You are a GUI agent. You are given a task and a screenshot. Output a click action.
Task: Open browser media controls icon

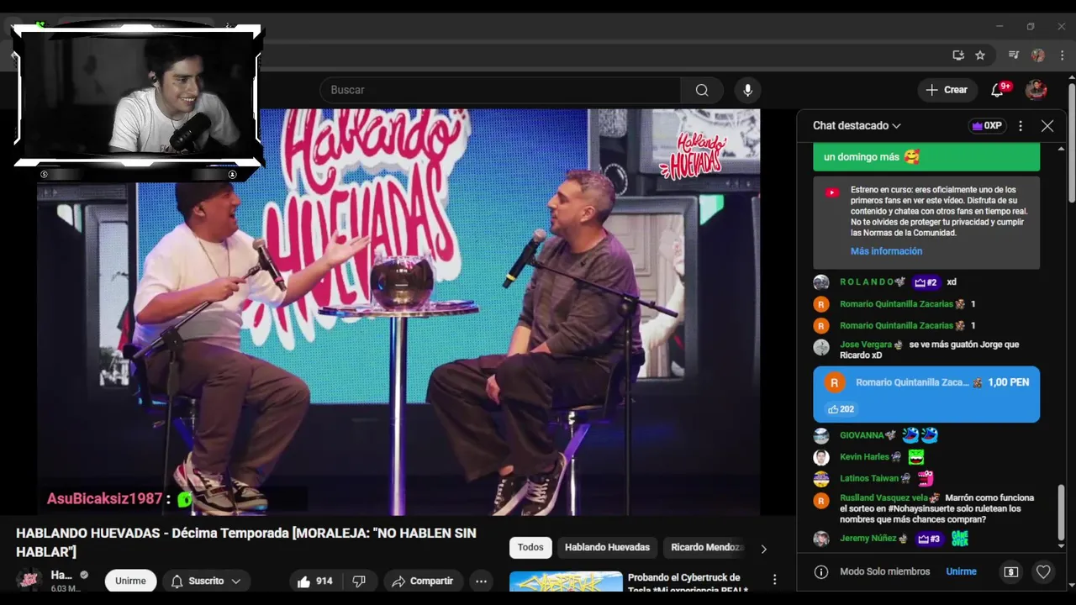[1014, 55]
